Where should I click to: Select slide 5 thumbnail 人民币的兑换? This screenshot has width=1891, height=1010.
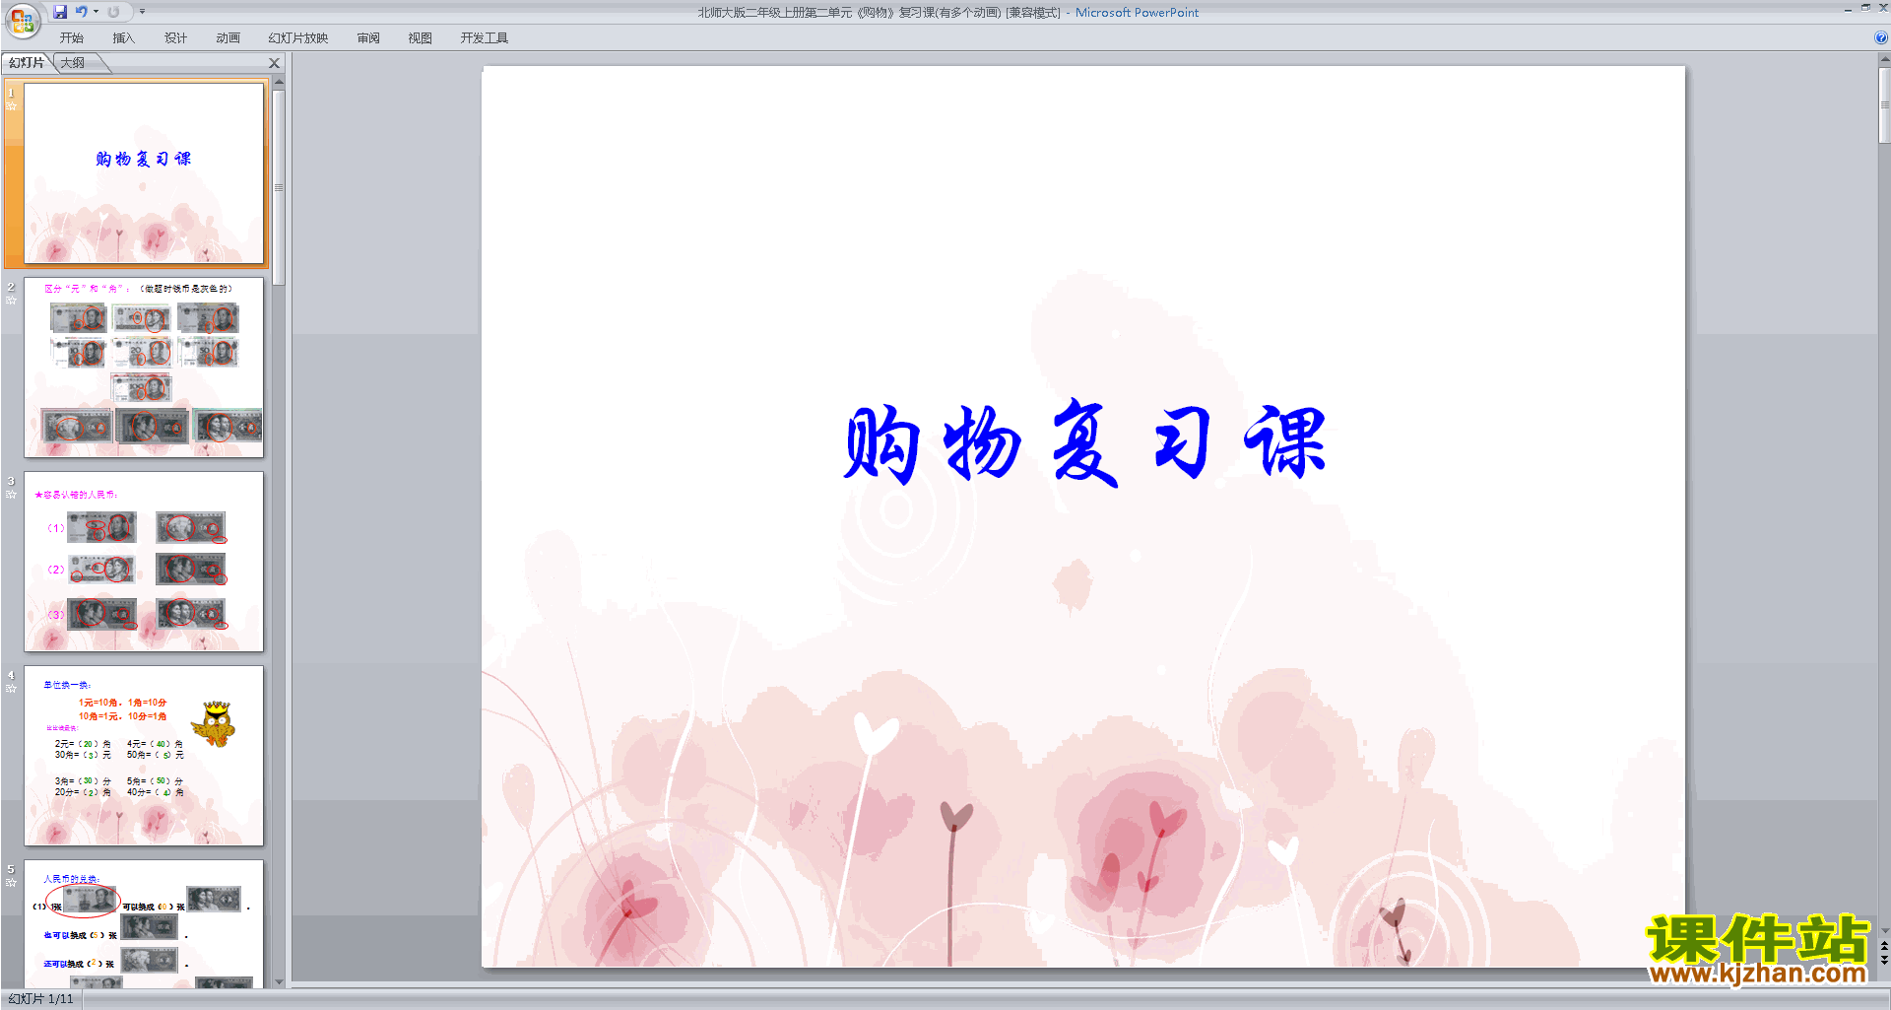click(x=144, y=923)
